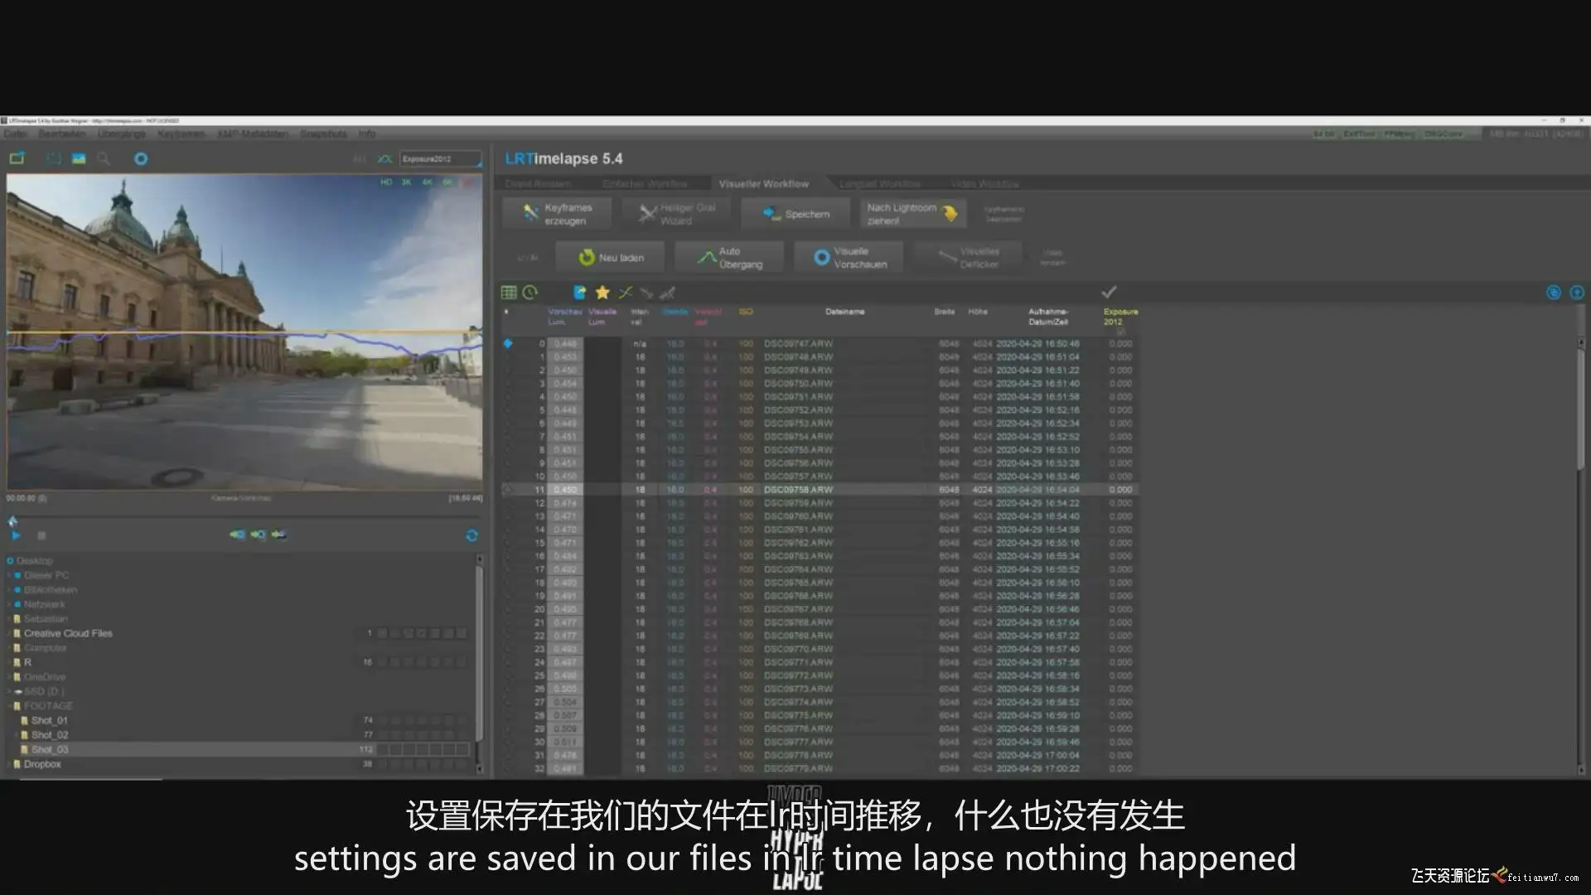Toggle 6K preview resolution
This screenshot has width=1591, height=895.
(448, 181)
